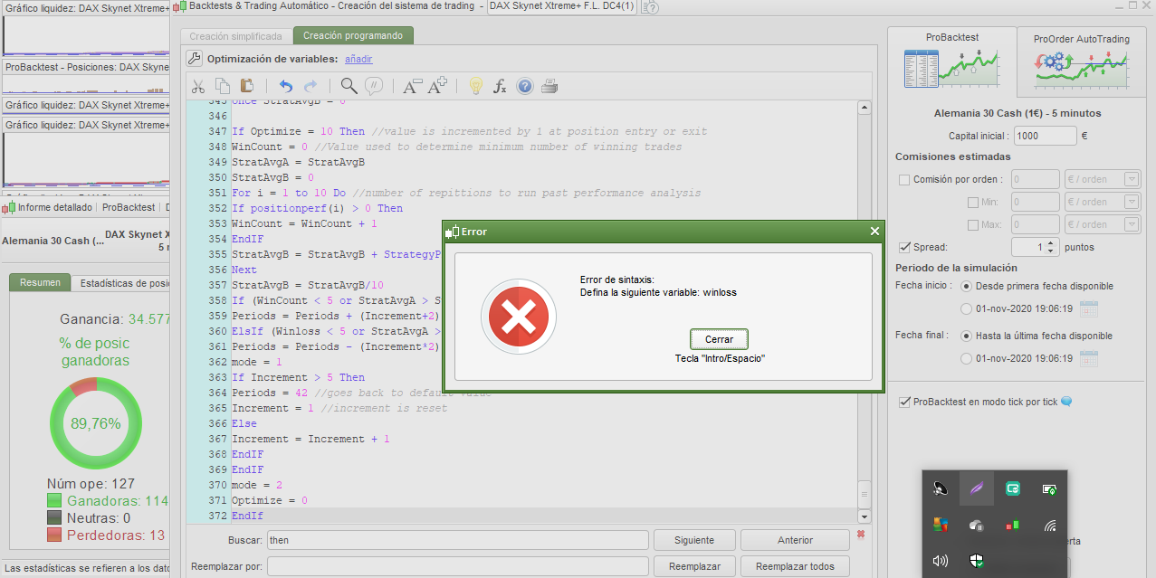The height and width of the screenshot is (578, 1156).
Task: Open calendar next to Fecha final date
Action: click(1089, 359)
